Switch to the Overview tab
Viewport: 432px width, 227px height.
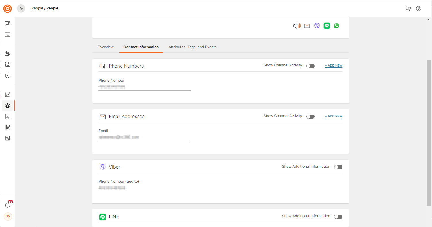(x=106, y=47)
